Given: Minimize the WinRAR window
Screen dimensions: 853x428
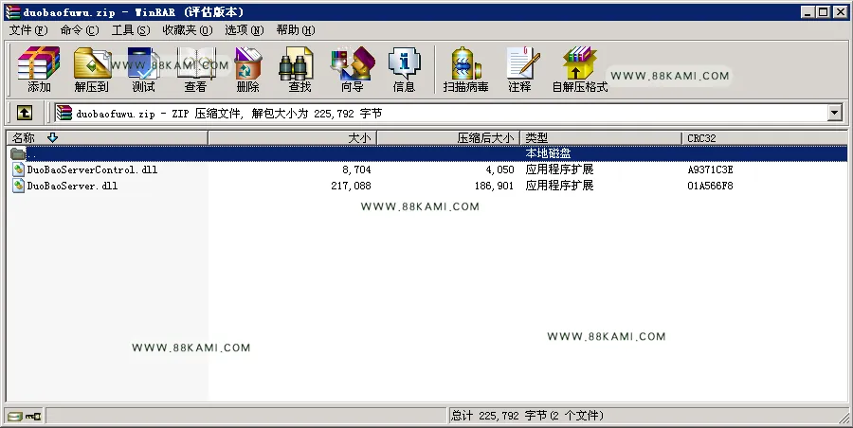Looking at the screenshot, I should 808,12.
